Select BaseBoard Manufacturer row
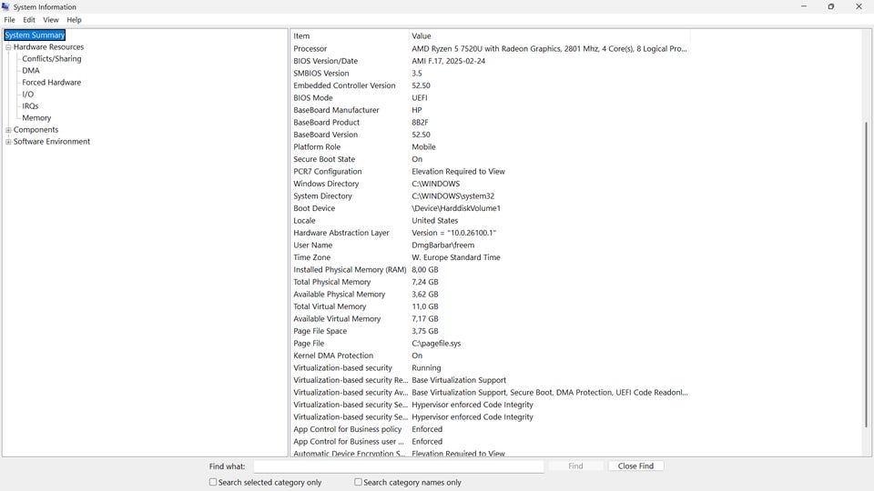The height and width of the screenshot is (491, 874). 490,110
